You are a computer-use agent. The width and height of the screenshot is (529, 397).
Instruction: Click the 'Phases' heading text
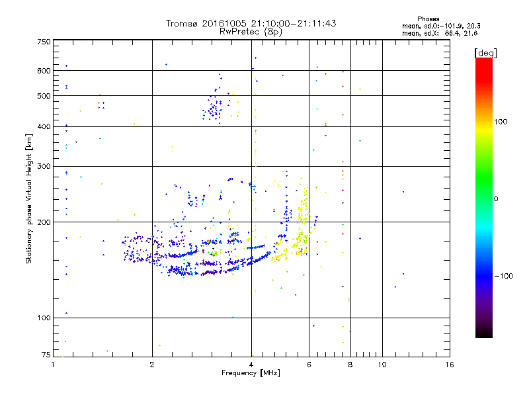click(x=428, y=19)
